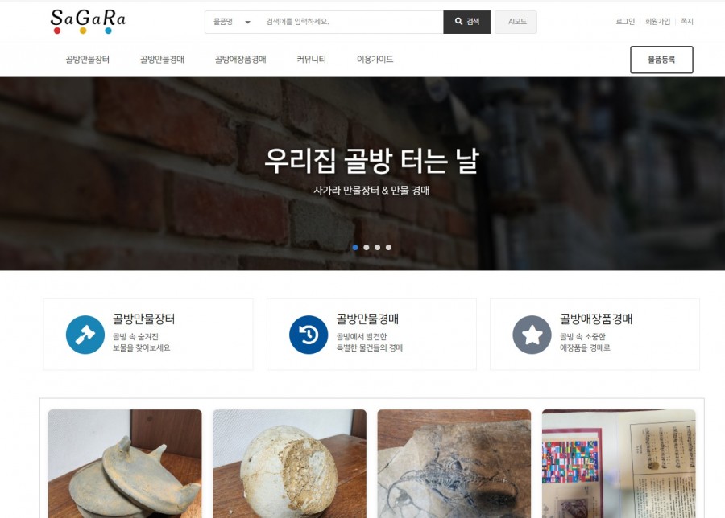725x518 pixels.
Task: Open the 이용가이드 menu item
Action: coord(375,59)
